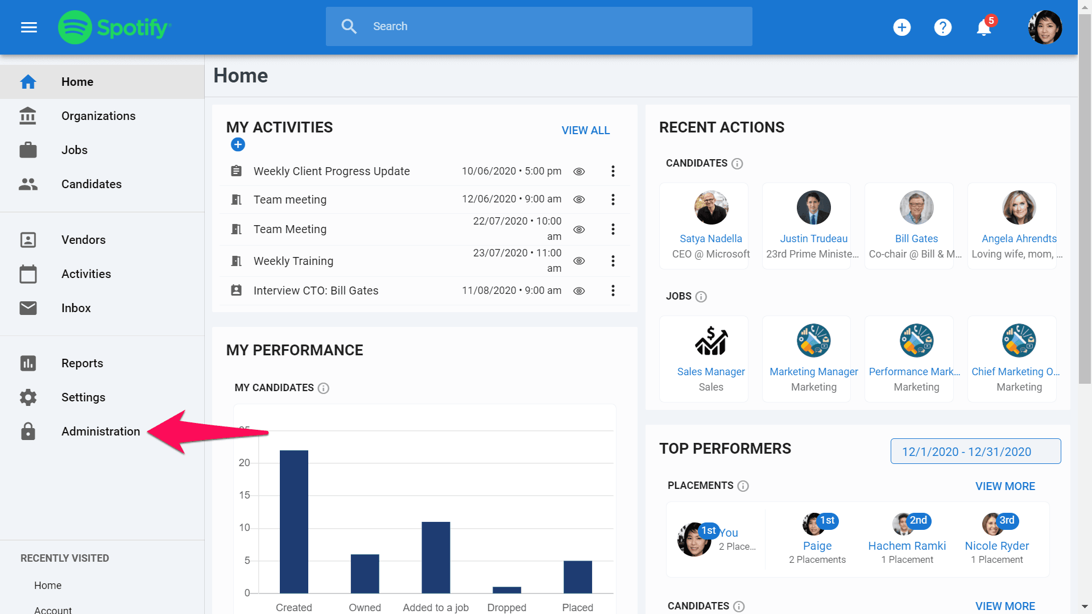Click the Spotify logo

tap(114, 27)
